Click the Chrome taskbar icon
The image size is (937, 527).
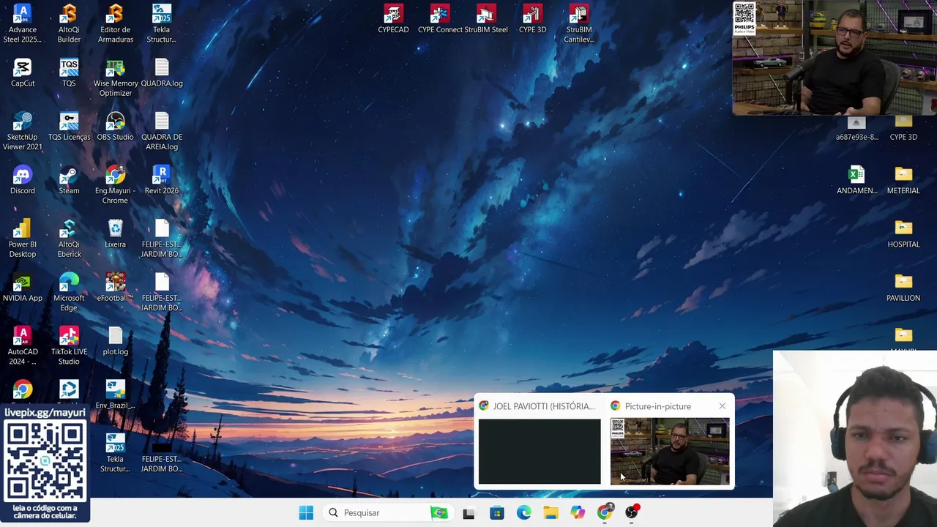pos(605,512)
